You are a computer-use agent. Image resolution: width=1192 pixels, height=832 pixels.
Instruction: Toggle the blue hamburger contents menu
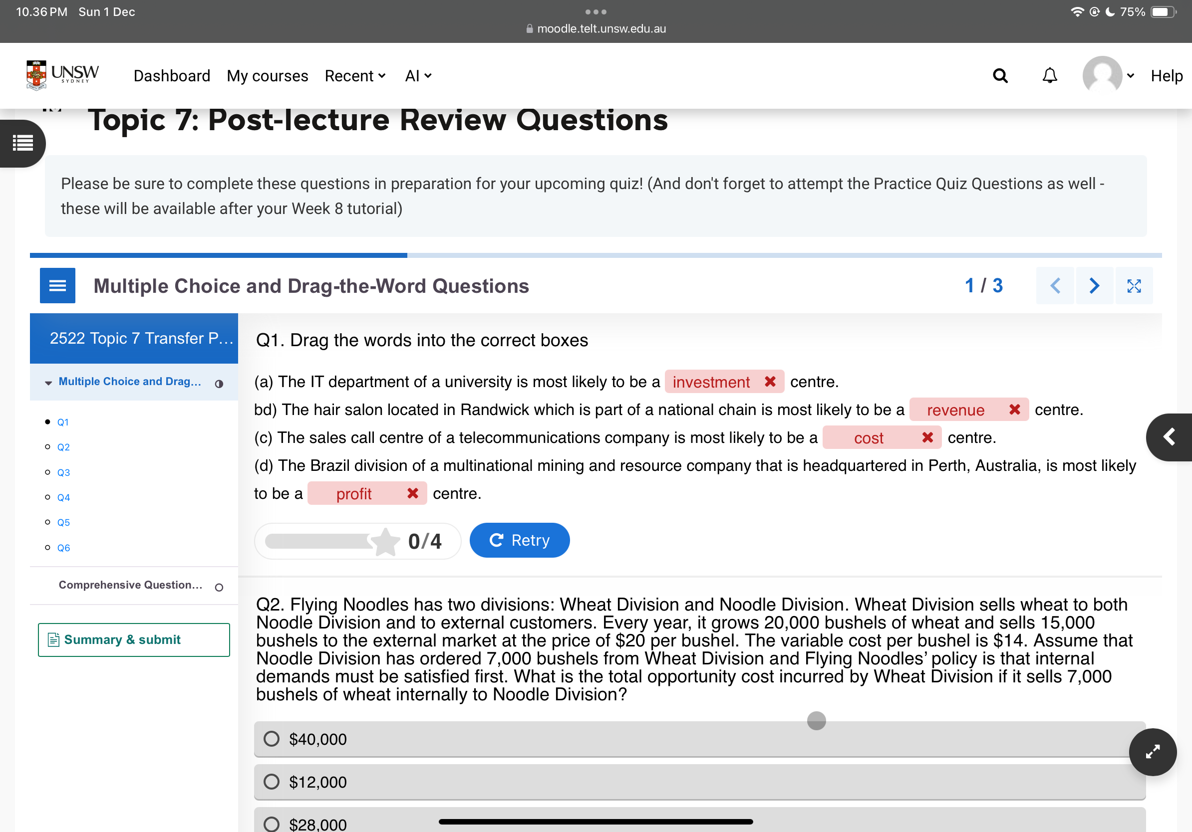pos(57,285)
